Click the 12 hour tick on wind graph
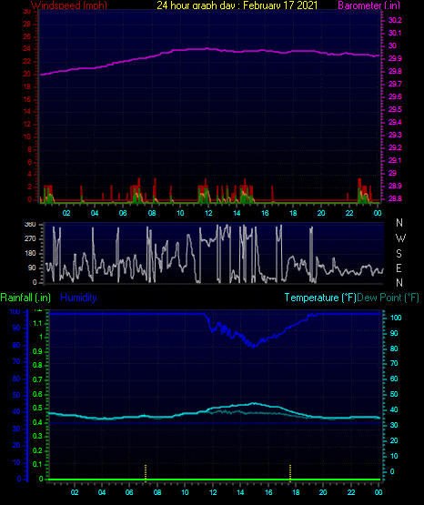Screen dimensions: 424x505 pos(208,213)
